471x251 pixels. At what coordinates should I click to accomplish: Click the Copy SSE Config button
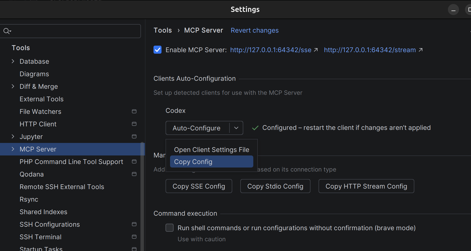pos(199,186)
